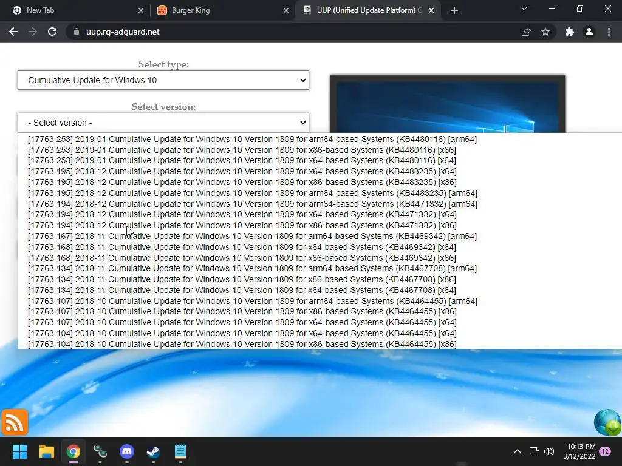Image resolution: width=622 pixels, height=466 pixels.
Task: Click the Chrome taskbar icon
Action: point(73,451)
